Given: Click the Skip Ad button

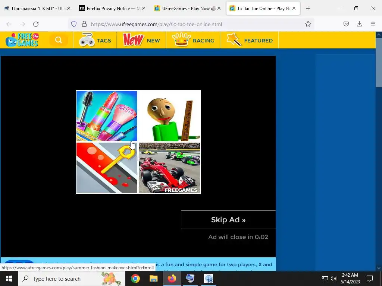Looking at the screenshot, I should click(228, 220).
